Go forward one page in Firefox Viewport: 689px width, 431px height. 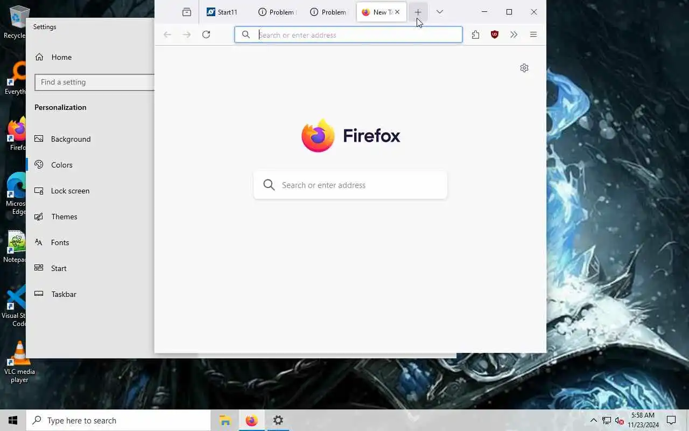point(187,34)
